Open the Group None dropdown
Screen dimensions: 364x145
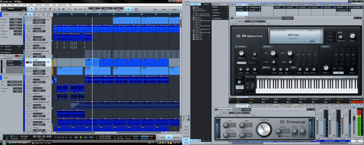[x=16, y=22]
